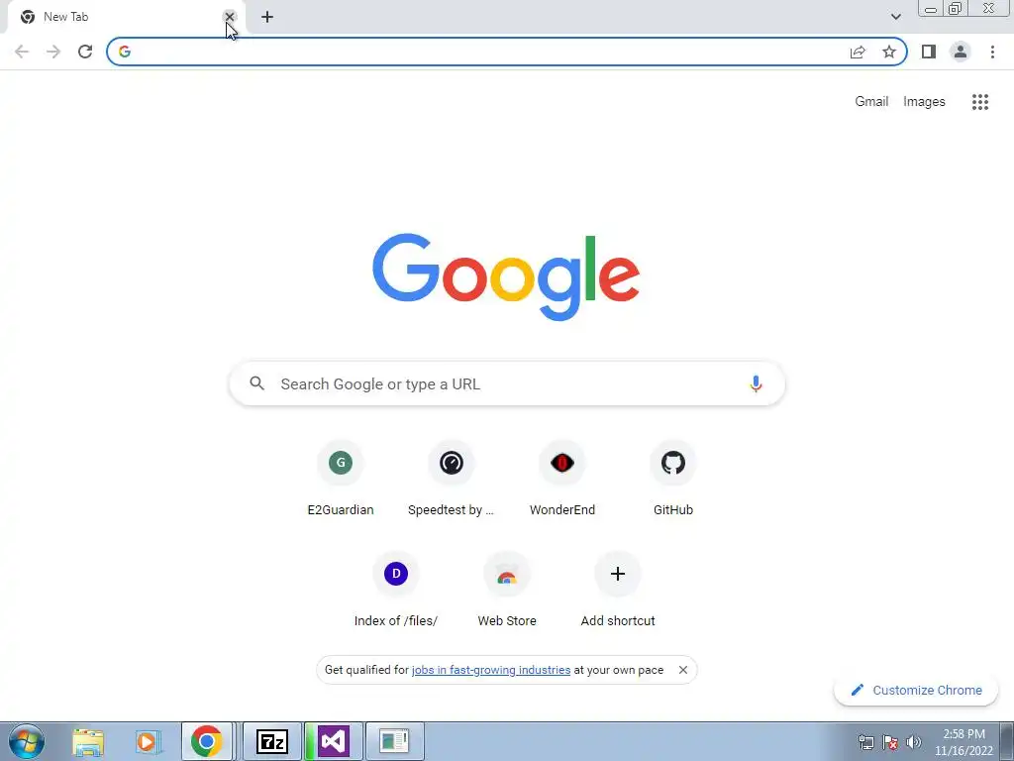The width and height of the screenshot is (1014, 761).
Task: Open the Images link
Action: [924, 102]
